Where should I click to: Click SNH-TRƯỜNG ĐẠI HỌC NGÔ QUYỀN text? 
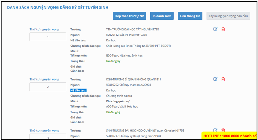[145, 131]
